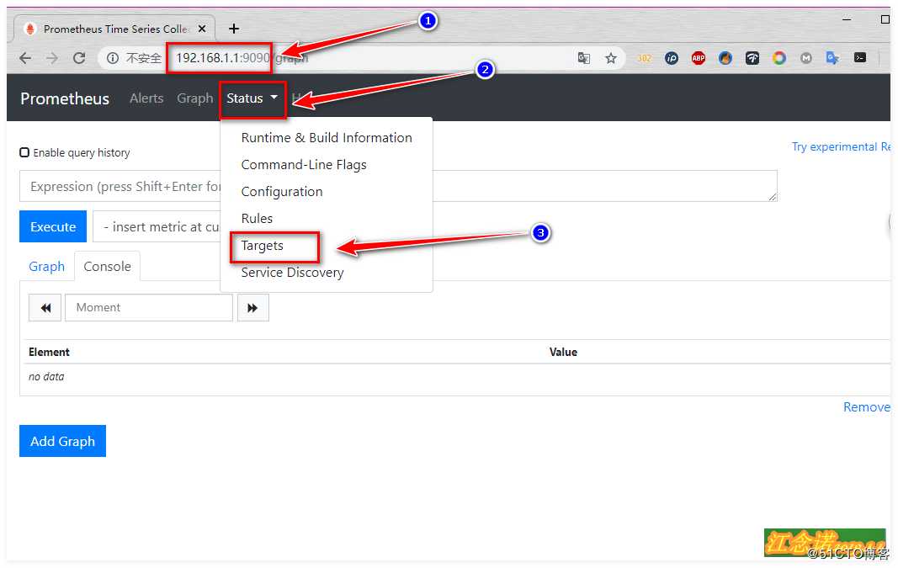
Task: Click the colorful ring extension icon
Action: point(778,58)
